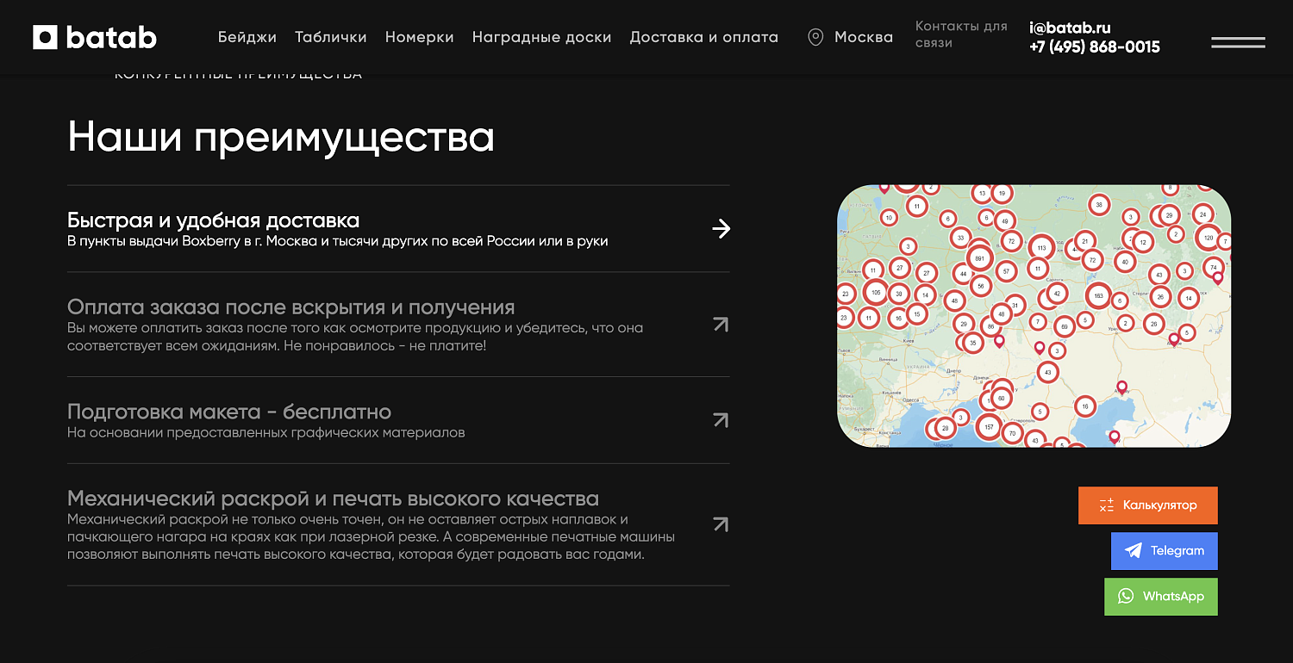Open the Доставка и оплата page
This screenshot has width=1293, height=663.
[x=703, y=37]
